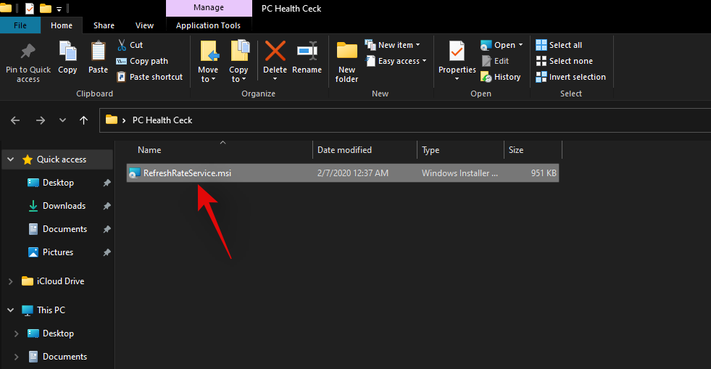The image size is (711, 369).
Task: Delete the selected file using red X
Action: [x=275, y=52]
